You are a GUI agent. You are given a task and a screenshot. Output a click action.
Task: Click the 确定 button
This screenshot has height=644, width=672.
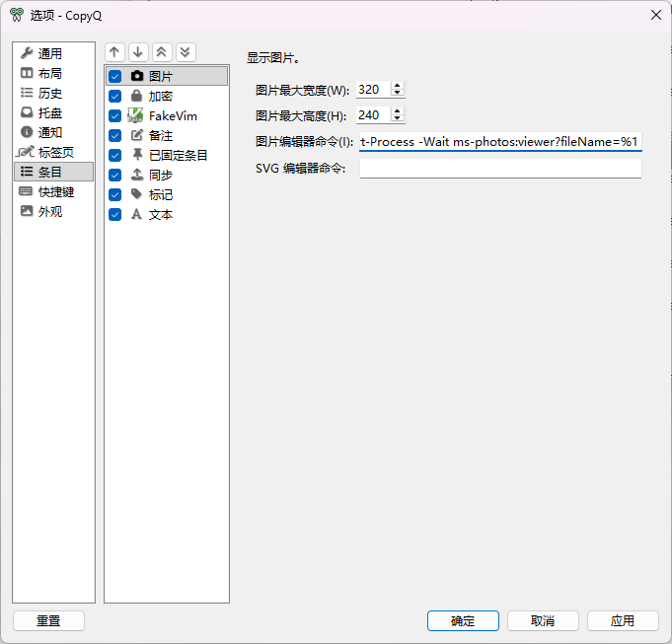[463, 620]
